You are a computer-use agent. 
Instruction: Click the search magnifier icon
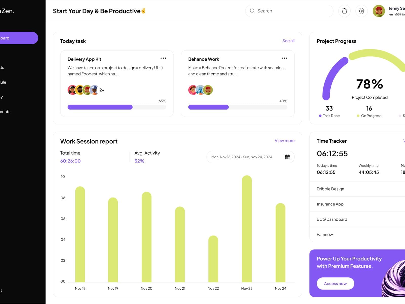click(x=252, y=11)
